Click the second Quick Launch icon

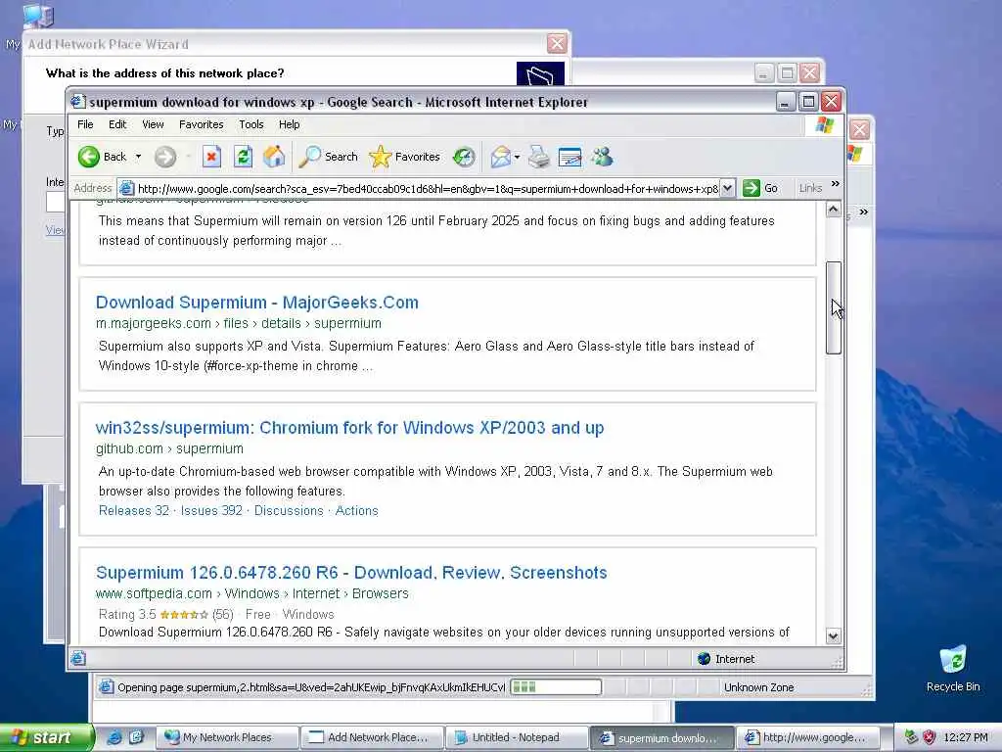point(136,737)
